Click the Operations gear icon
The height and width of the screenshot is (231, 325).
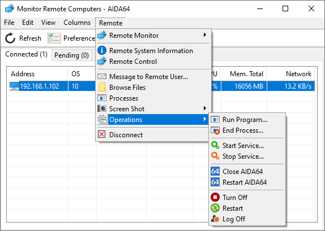click(x=102, y=119)
